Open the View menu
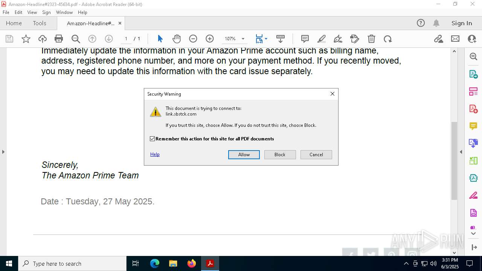482x271 pixels. click(32, 12)
